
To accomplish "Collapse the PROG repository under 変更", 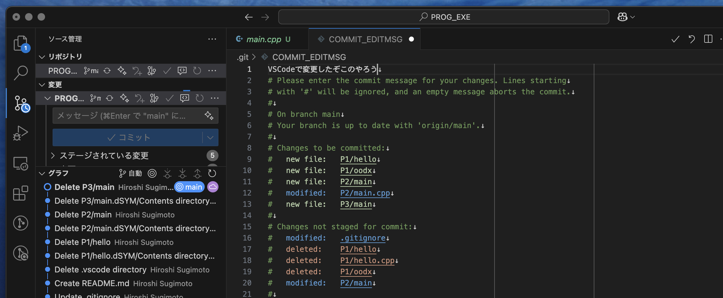I will (48, 98).
